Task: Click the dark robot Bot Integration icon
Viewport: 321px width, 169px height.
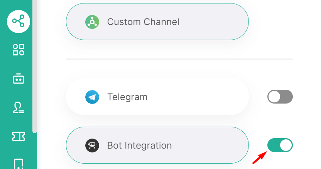Action: (x=92, y=146)
